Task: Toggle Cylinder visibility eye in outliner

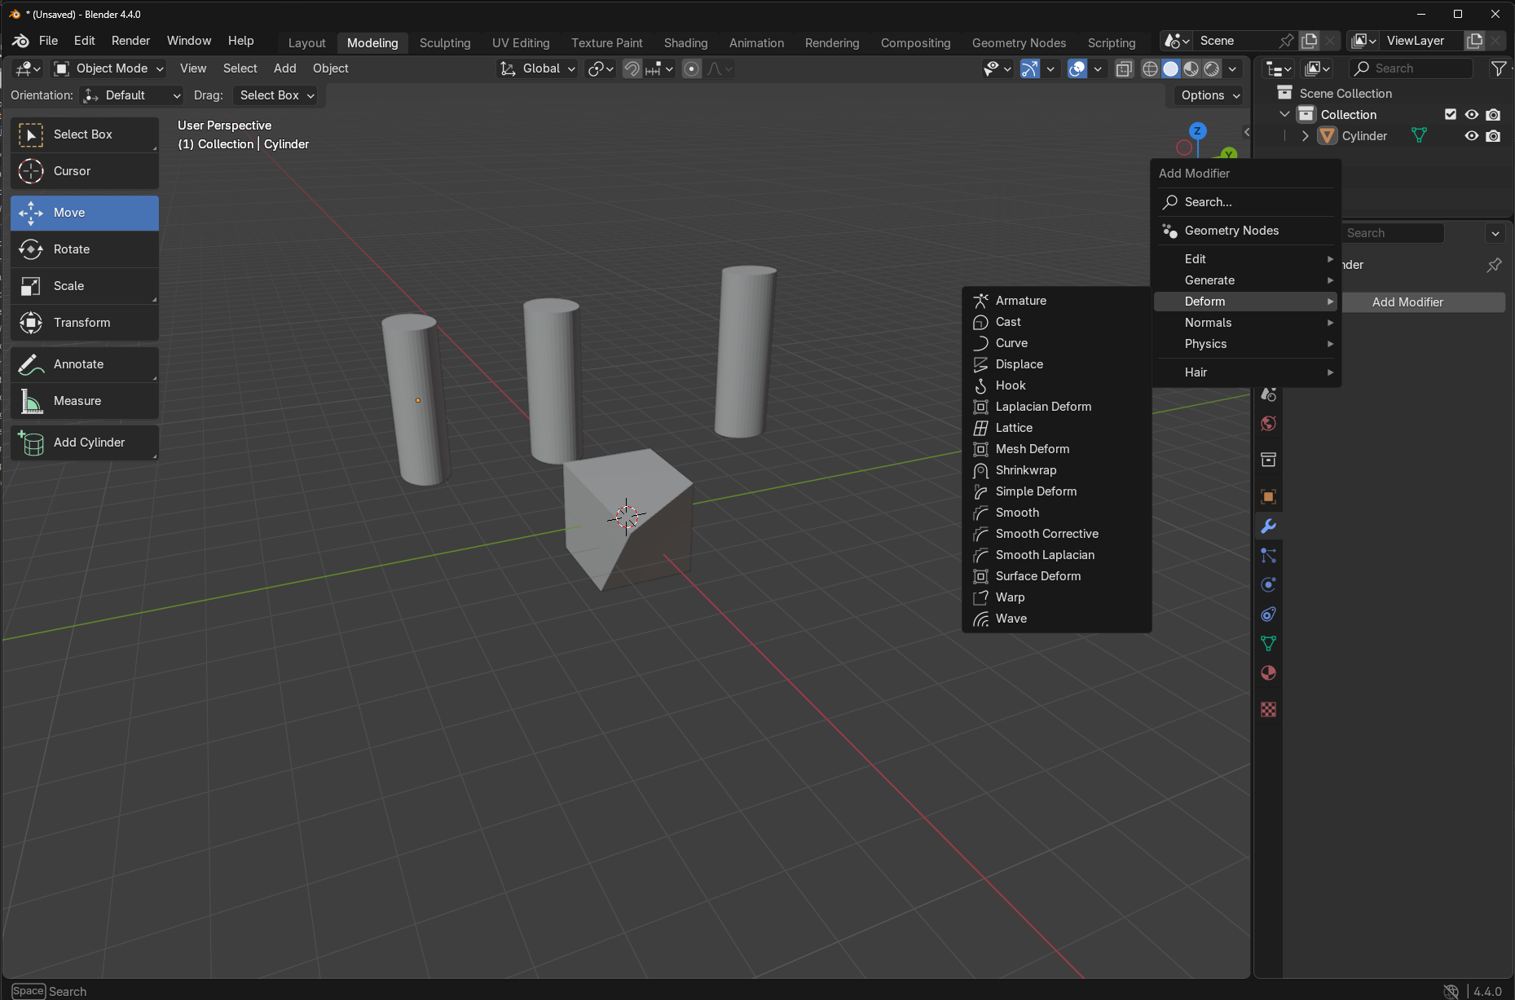Action: [x=1471, y=136]
